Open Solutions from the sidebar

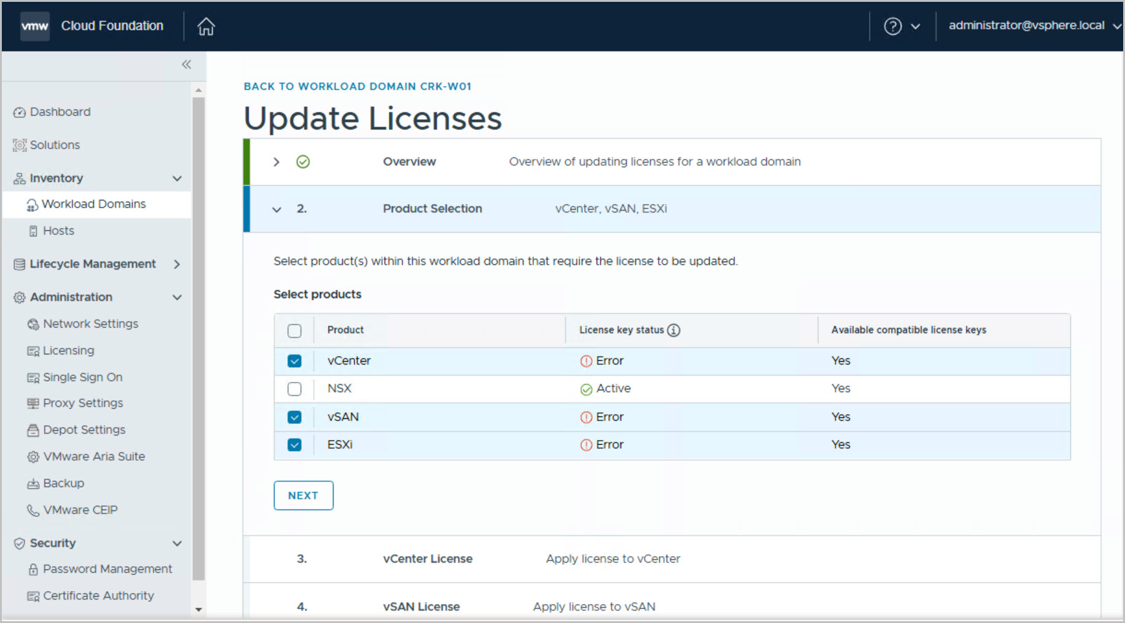point(55,145)
